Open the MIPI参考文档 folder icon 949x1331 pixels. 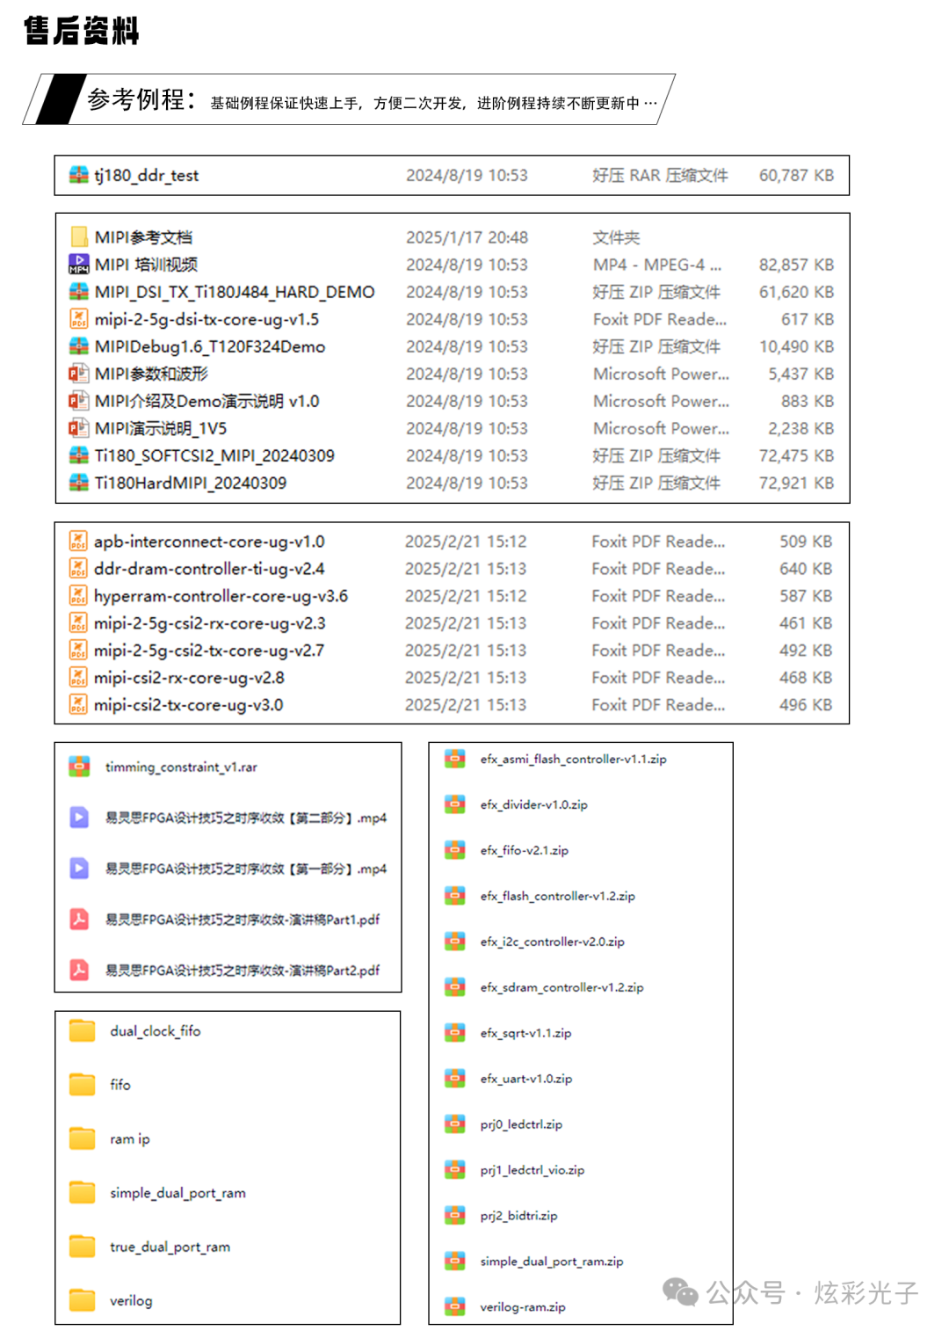pos(78,236)
